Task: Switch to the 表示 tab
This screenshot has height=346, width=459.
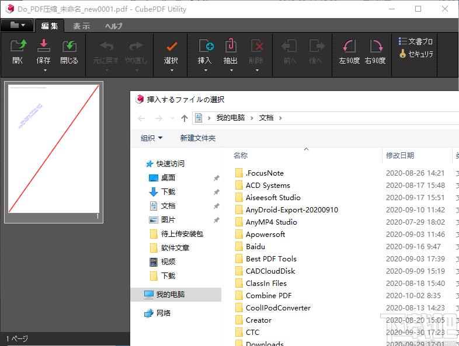Action: 81,26
